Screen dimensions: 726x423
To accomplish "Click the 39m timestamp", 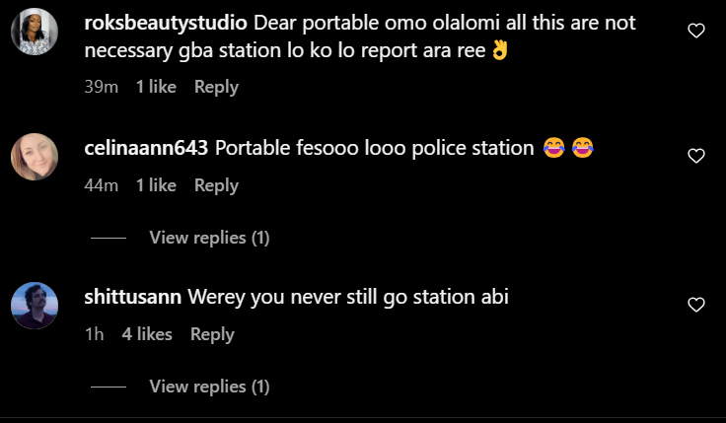I will tap(102, 87).
